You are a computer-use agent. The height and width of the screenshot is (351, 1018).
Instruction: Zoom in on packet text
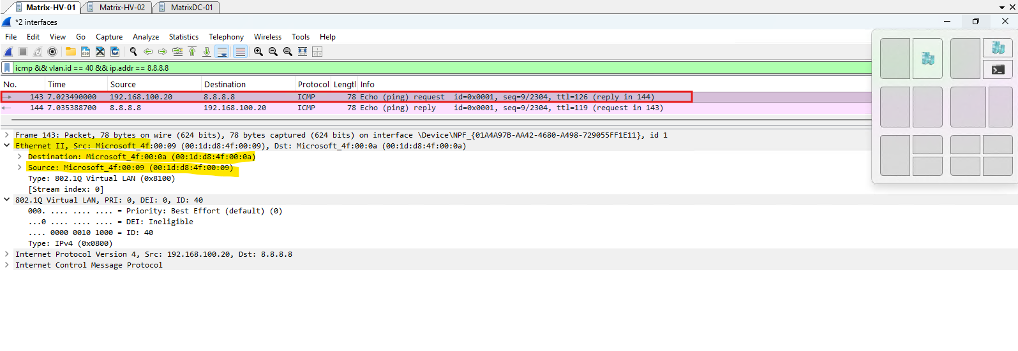click(258, 52)
